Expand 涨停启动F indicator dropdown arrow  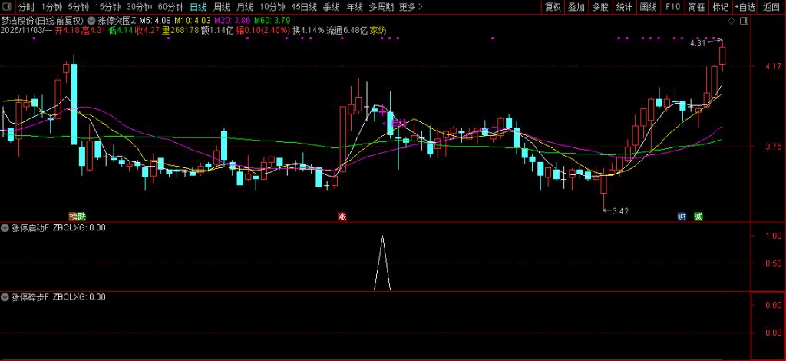pos(5,227)
